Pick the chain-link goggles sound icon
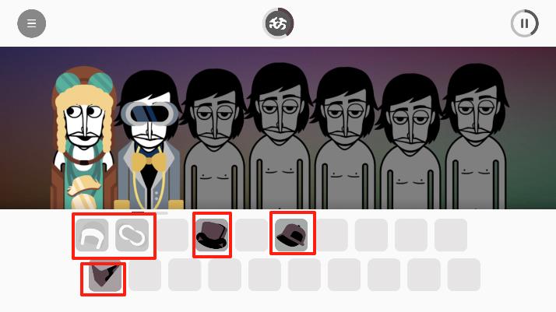Image resolution: width=556 pixels, height=312 pixels. click(x=132, y=235)
